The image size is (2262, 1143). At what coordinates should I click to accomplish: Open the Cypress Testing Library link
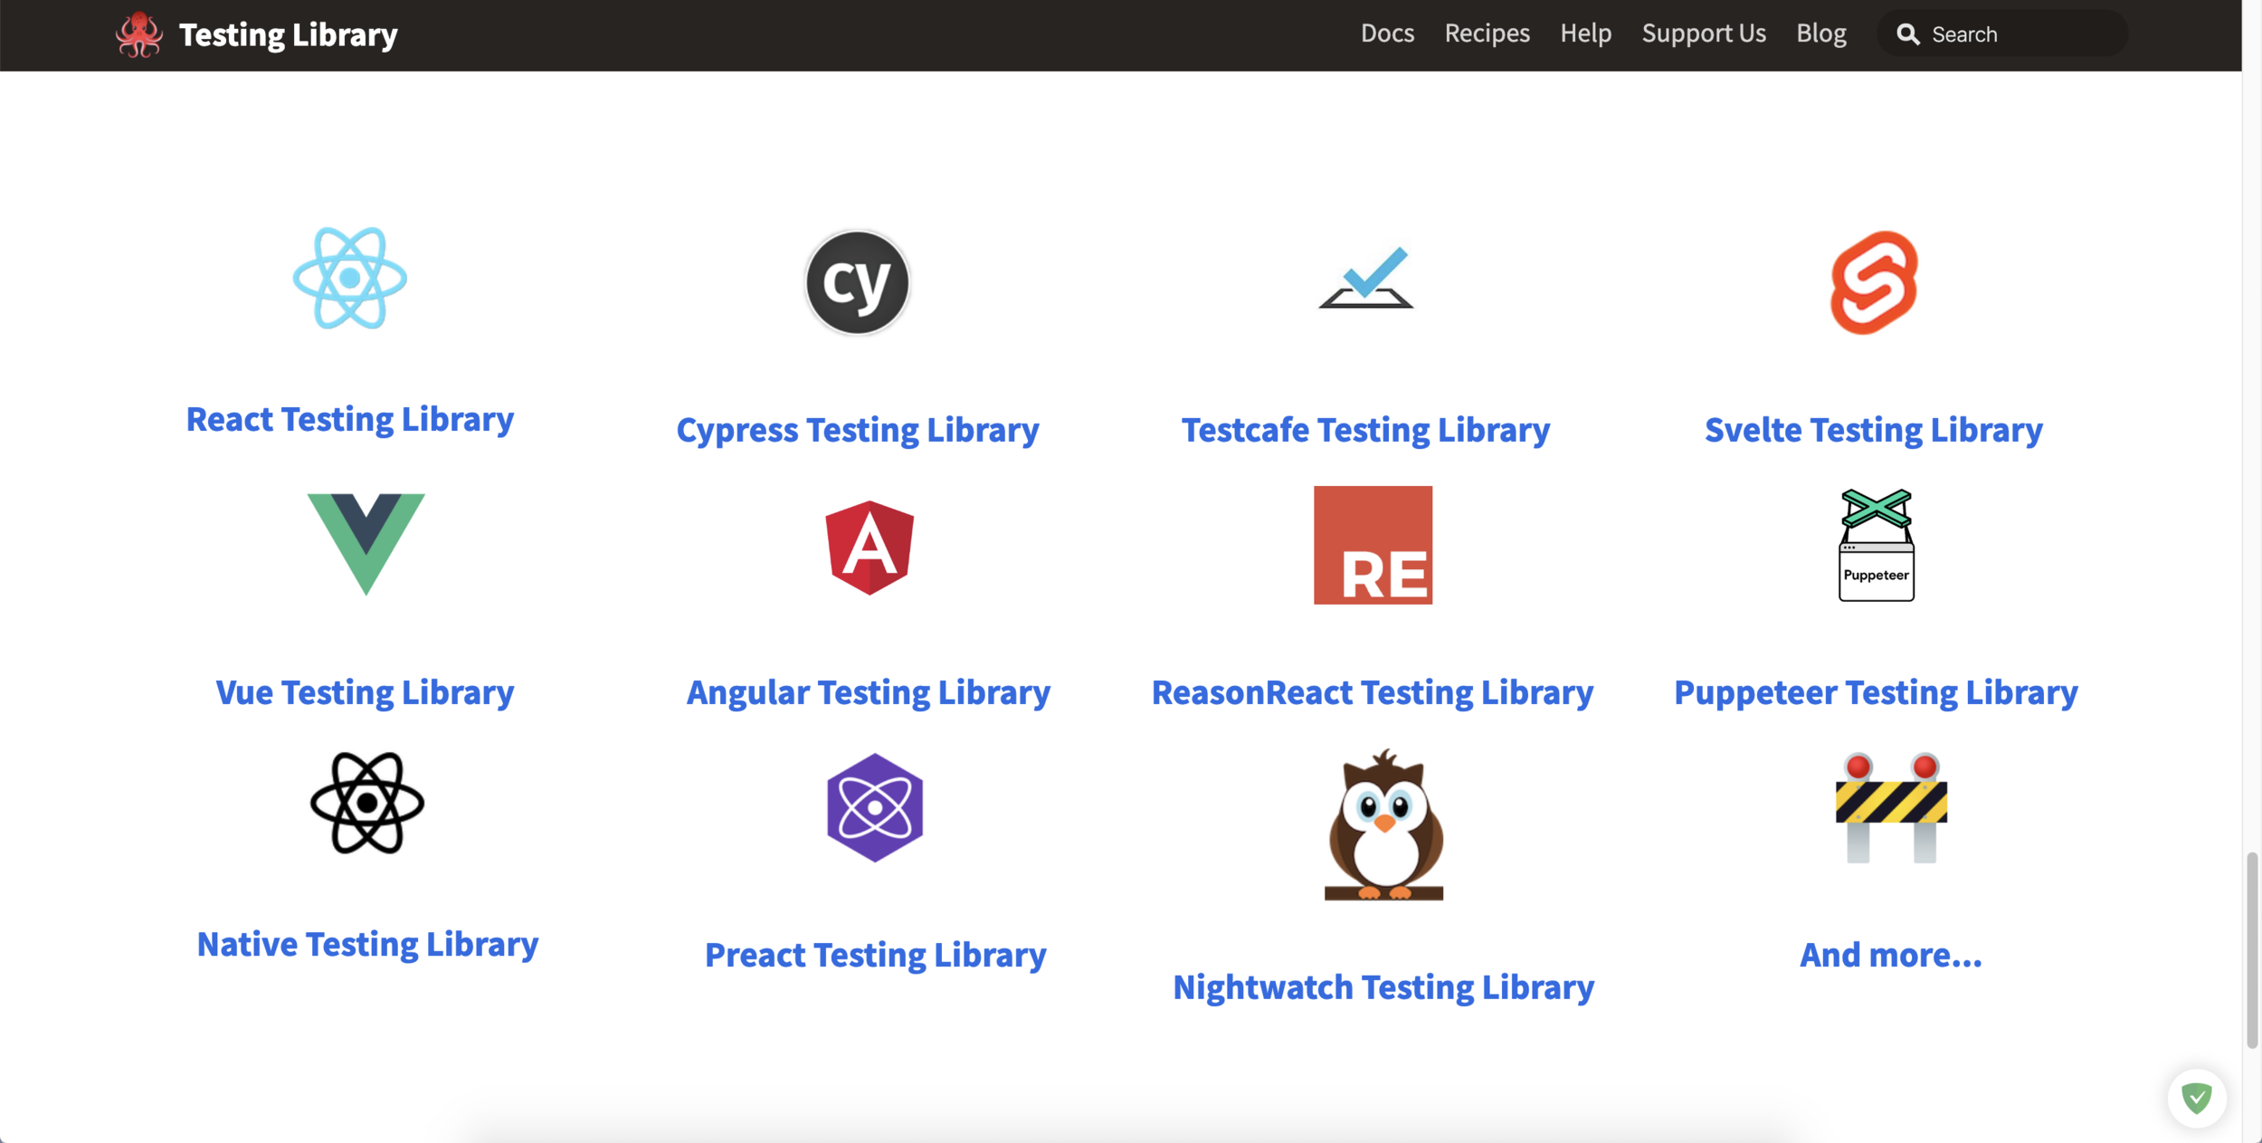pyautogui.click(x=857, y=430)
